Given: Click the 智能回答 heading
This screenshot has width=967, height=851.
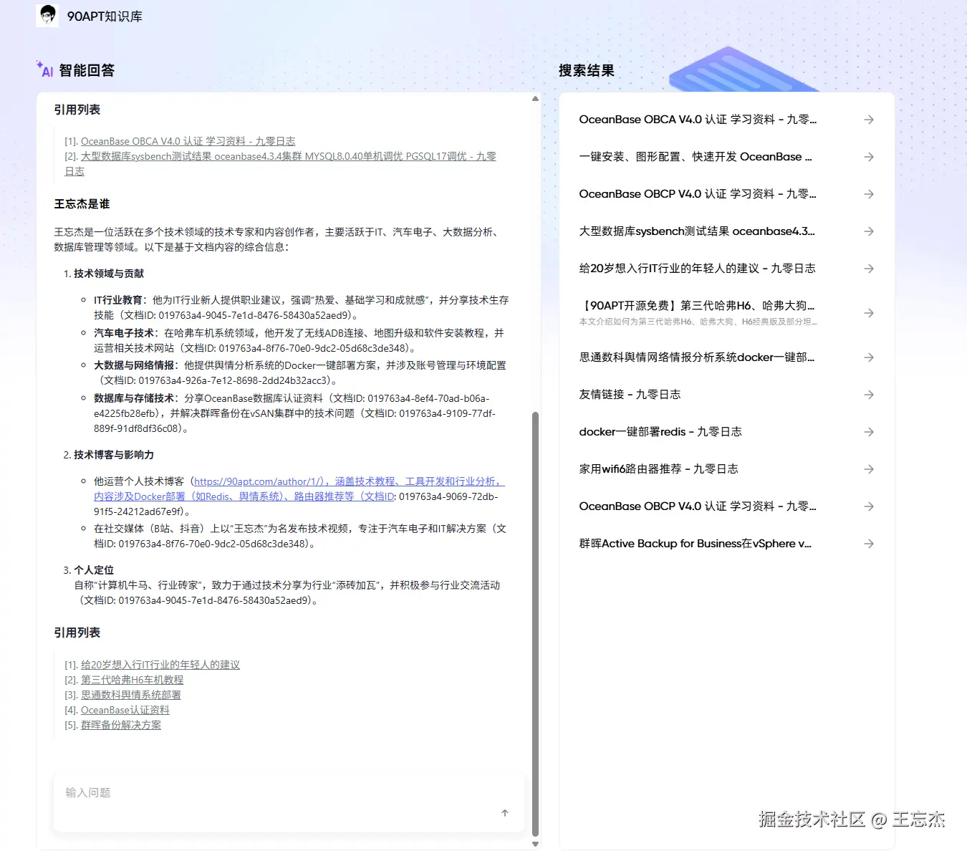Looking at the screenshot, I should (87, 70).
